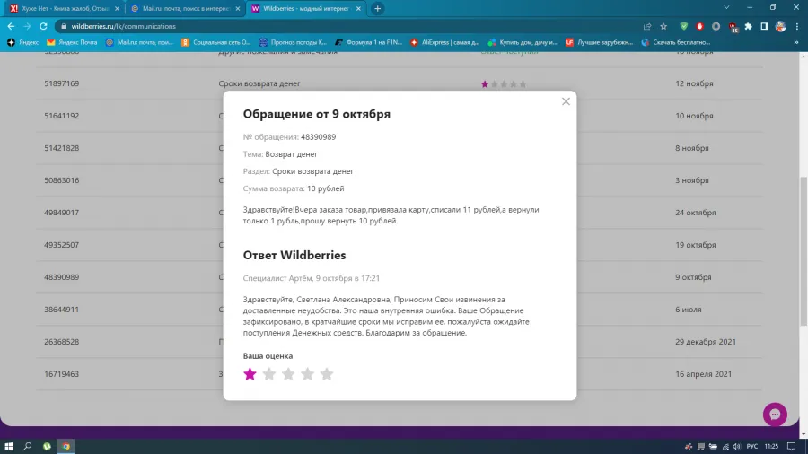Image resolution: width=808 pixels, height=454 pixels.
Task: Set rating to two stars in dialog
Action: pyautogui.click(x=269, y=374)
